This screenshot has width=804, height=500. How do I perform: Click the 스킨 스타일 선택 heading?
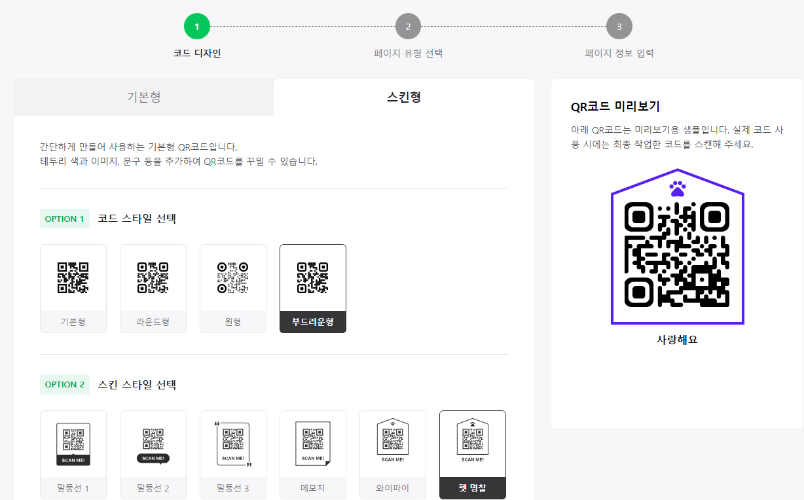(x=137, y=384)
